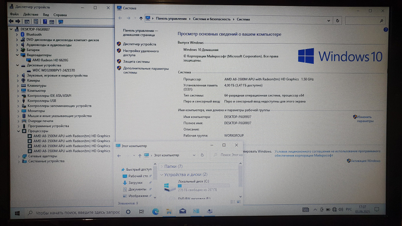
Task: Go back in Device Manager toolbar
Action: point(11,22)
